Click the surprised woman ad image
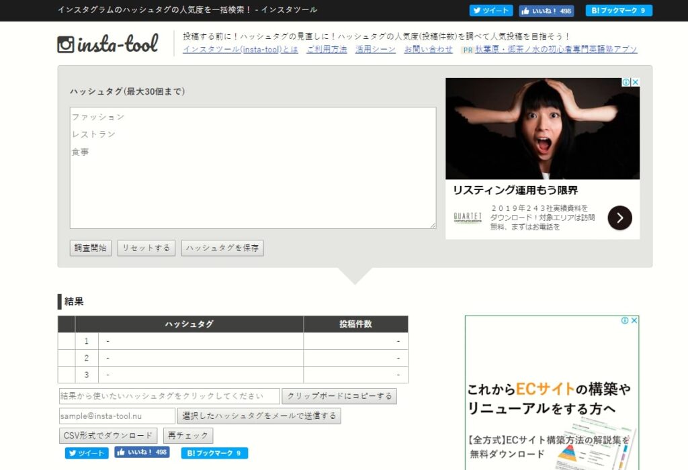688x470 pixels. click(542, 128)
